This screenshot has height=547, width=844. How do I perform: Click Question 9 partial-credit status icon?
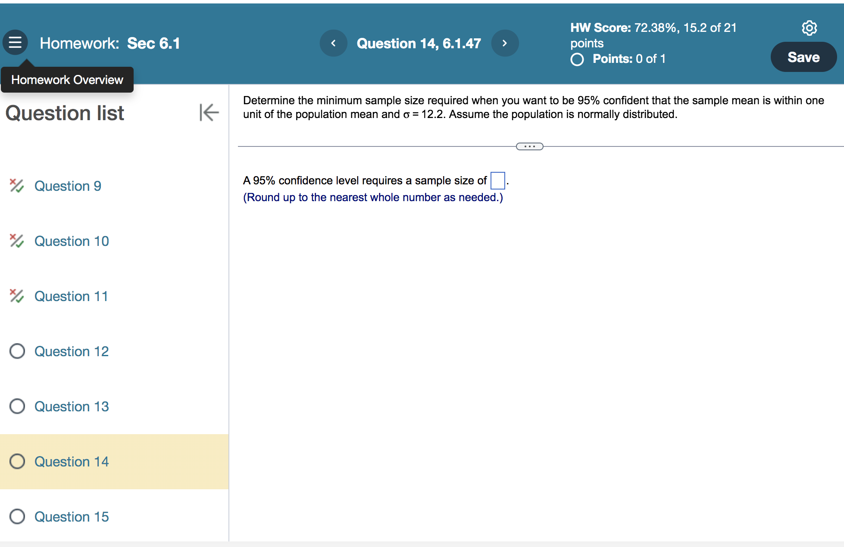point(17,186)
